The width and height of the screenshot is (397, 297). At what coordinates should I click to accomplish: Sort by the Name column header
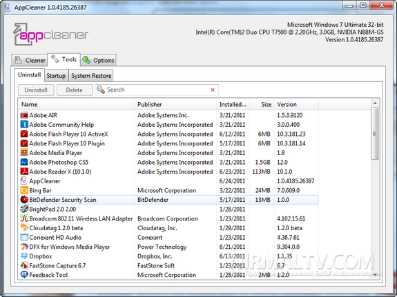point(76,104)
